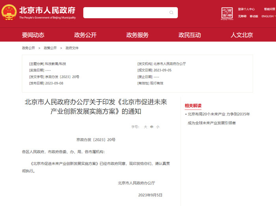
Task: Click the 政府文件 breadcrumb link
Action: (x=72, y=48)
